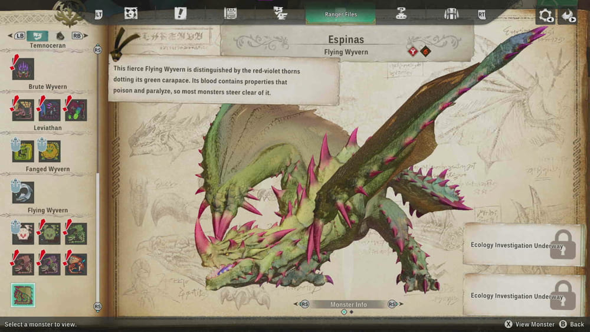This screenshot has width=590, height=332.
Task: Select the second page indicator dot
Action: (352, 312)
